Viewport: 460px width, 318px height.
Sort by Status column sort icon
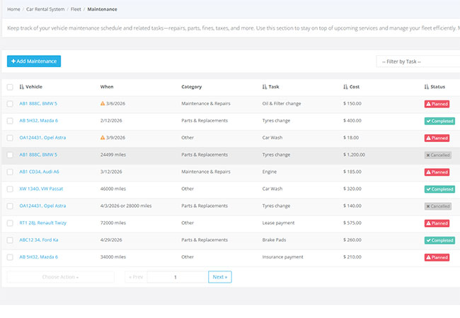[426, 87]
